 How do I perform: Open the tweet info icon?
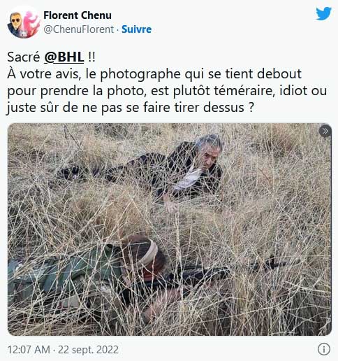324,349
